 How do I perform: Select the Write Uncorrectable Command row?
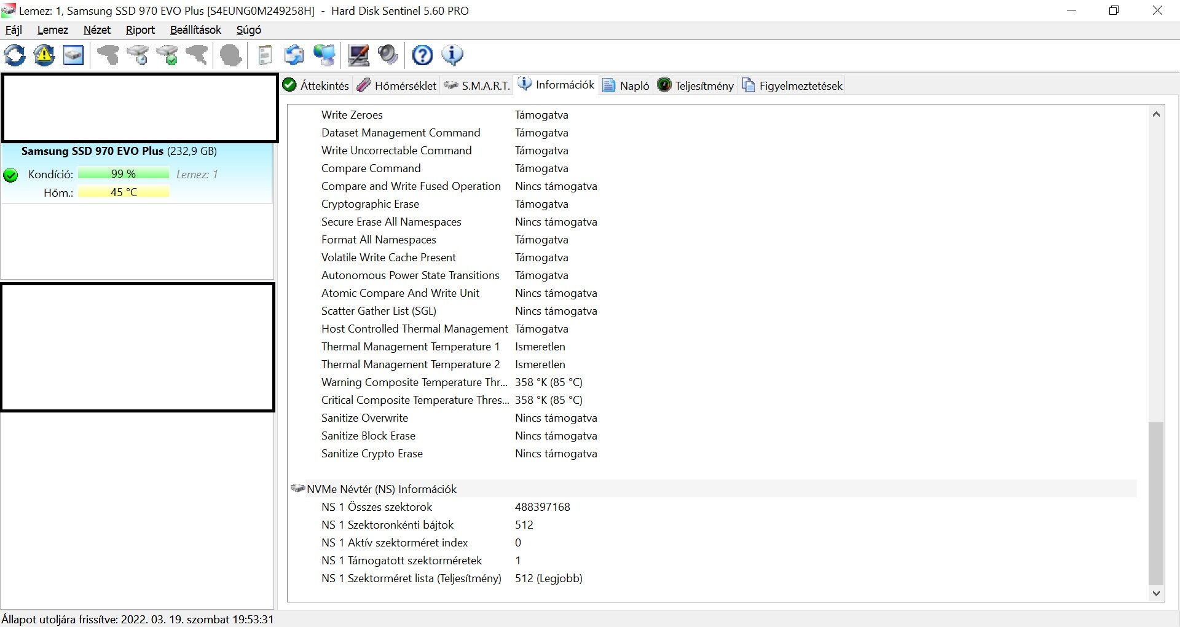(x=714, y=151)
